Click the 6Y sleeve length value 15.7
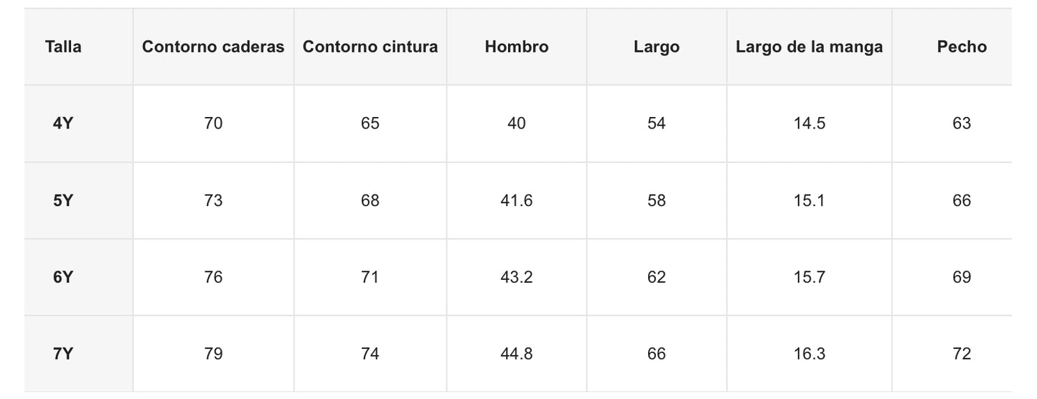This screenshot has width=1037, height=399. (810, 277)
